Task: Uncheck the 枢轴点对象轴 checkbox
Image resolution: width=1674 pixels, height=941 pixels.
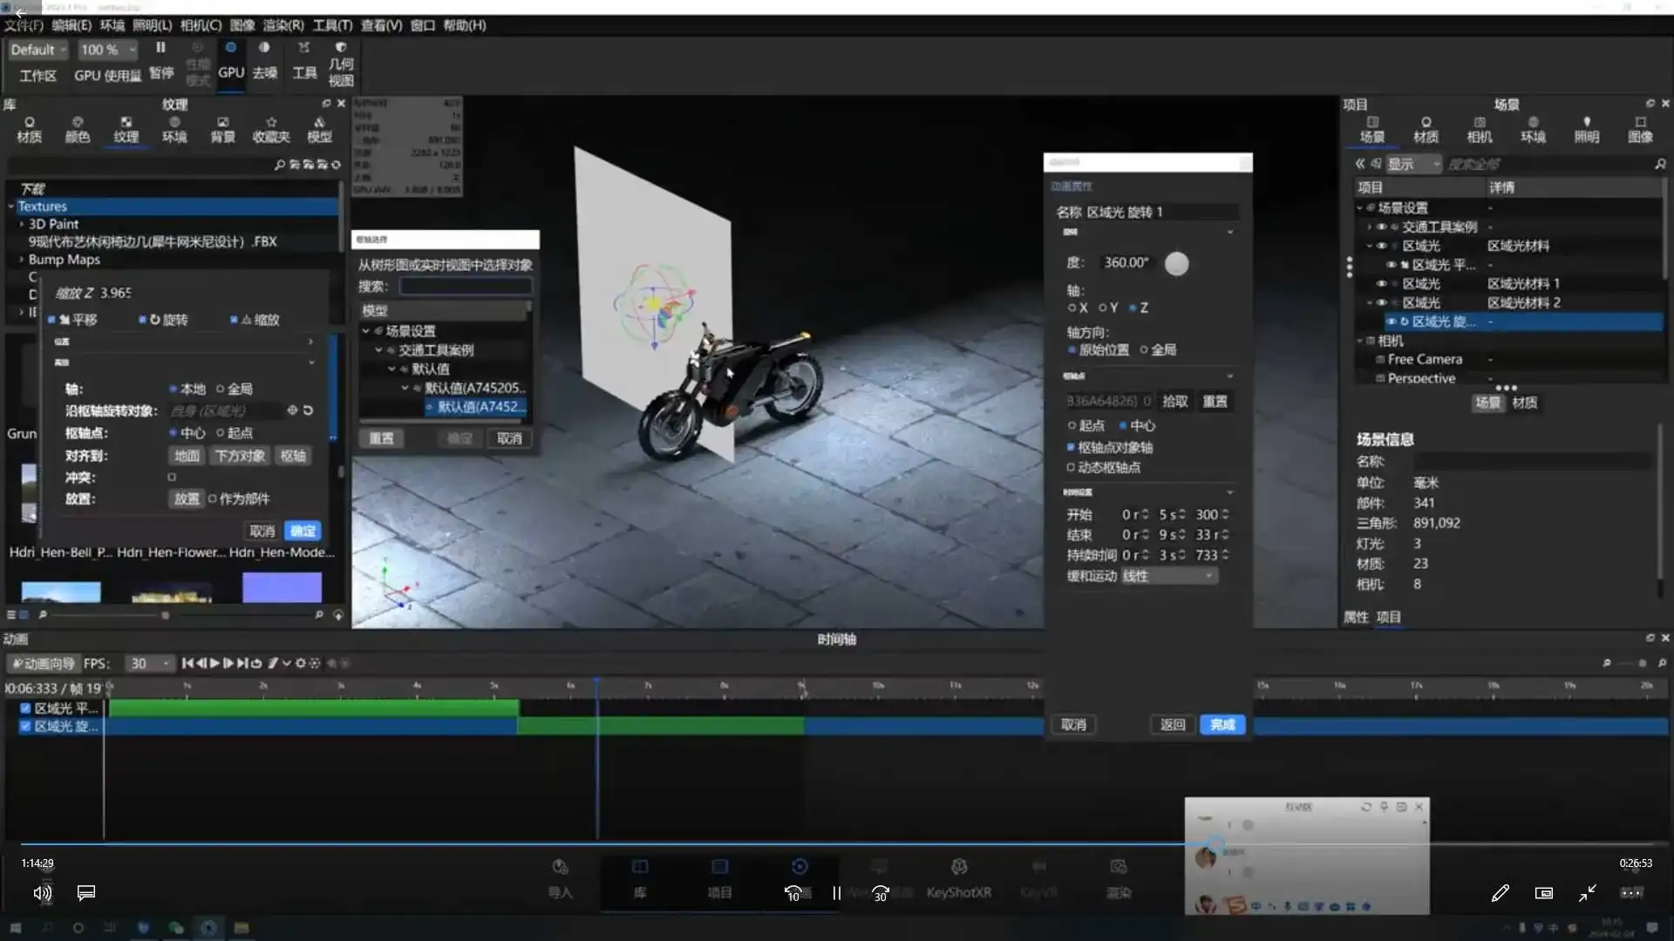Action: pos(1072,447)
